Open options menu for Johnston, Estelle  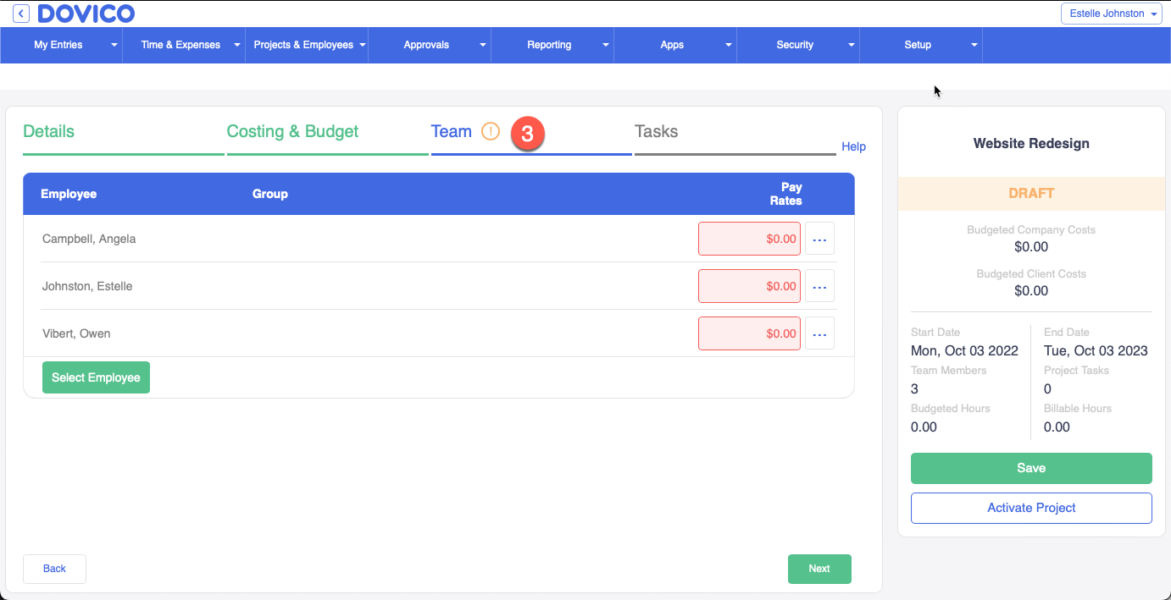click(819, 286)
